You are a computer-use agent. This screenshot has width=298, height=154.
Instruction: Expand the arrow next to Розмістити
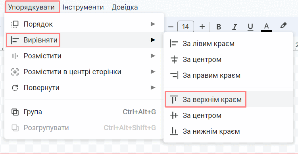point(153,56)
